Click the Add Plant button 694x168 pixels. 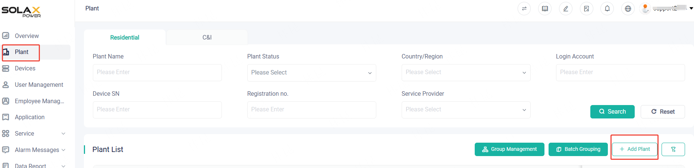click(x=635, y=149)
